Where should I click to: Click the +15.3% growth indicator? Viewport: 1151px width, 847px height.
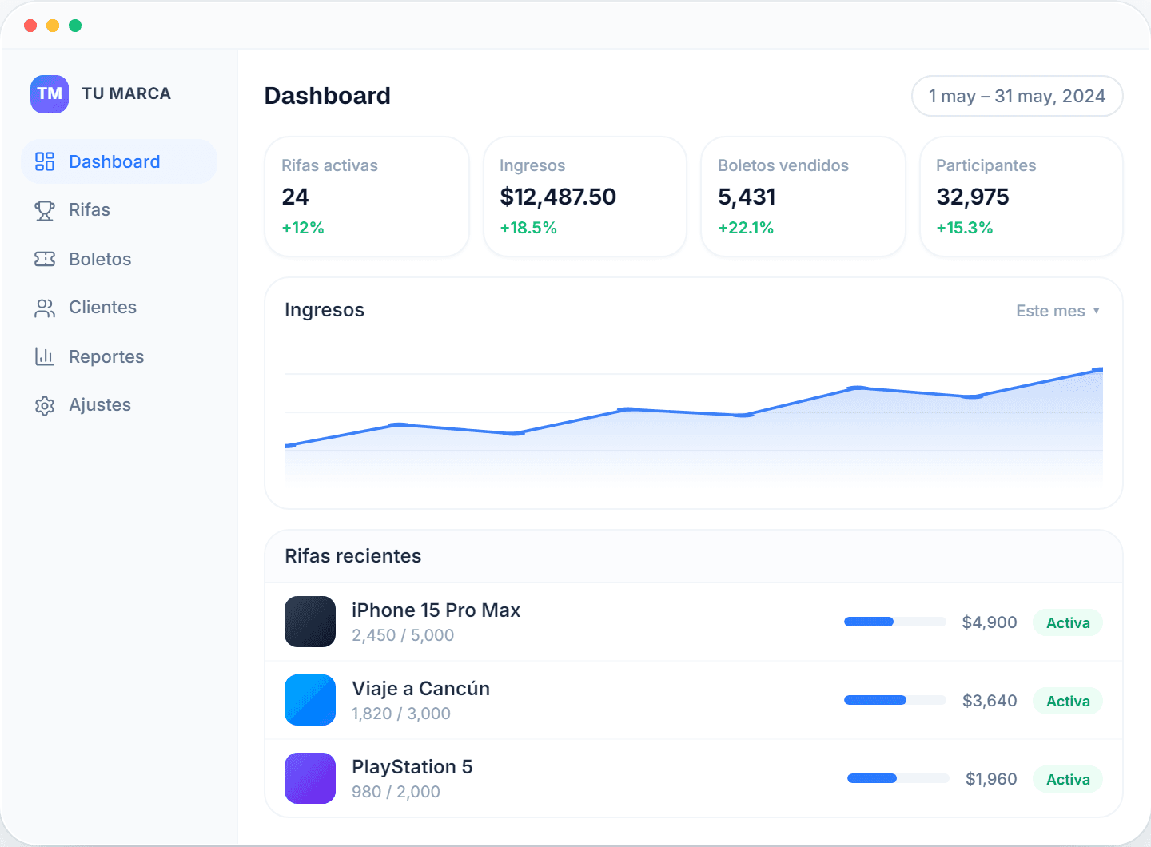pyautogui.click(x=965, y=228)
